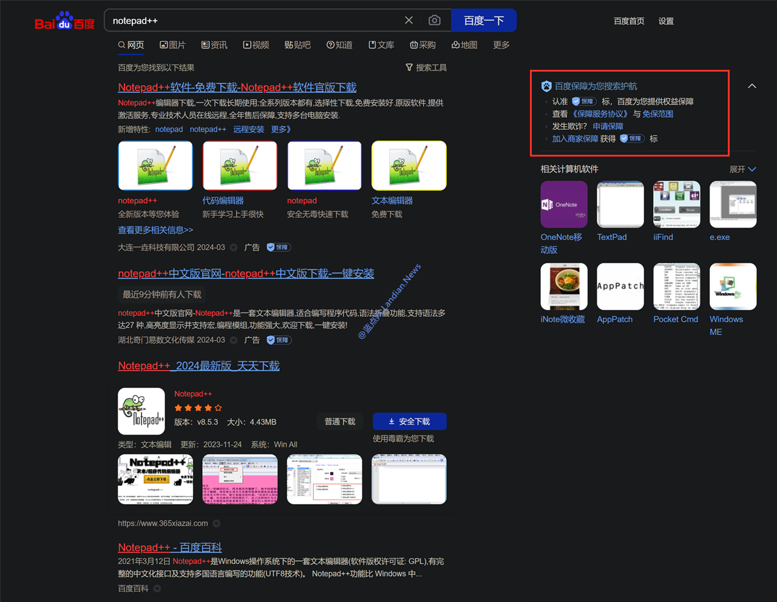Open 《保障服务协议》 link

tap(601, 113)
